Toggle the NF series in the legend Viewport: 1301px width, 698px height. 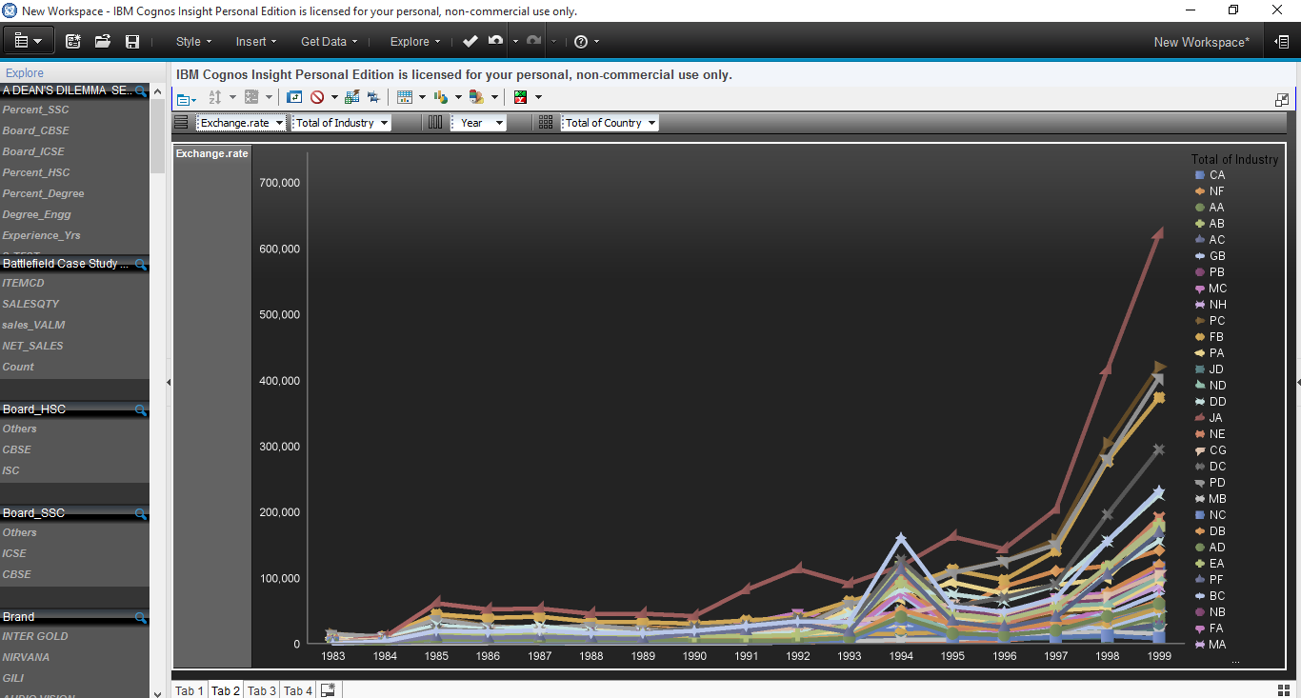[x=1214, y=190]
